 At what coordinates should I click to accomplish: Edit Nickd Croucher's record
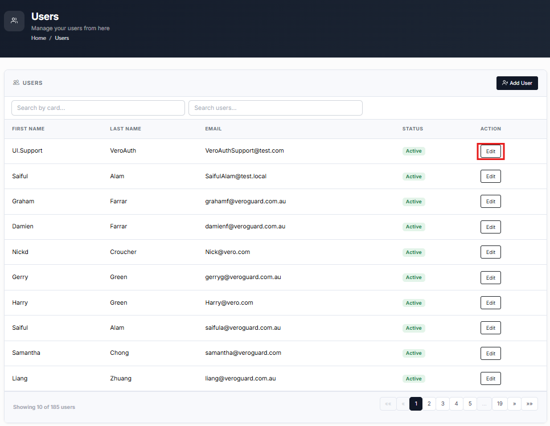click(490, 252)
